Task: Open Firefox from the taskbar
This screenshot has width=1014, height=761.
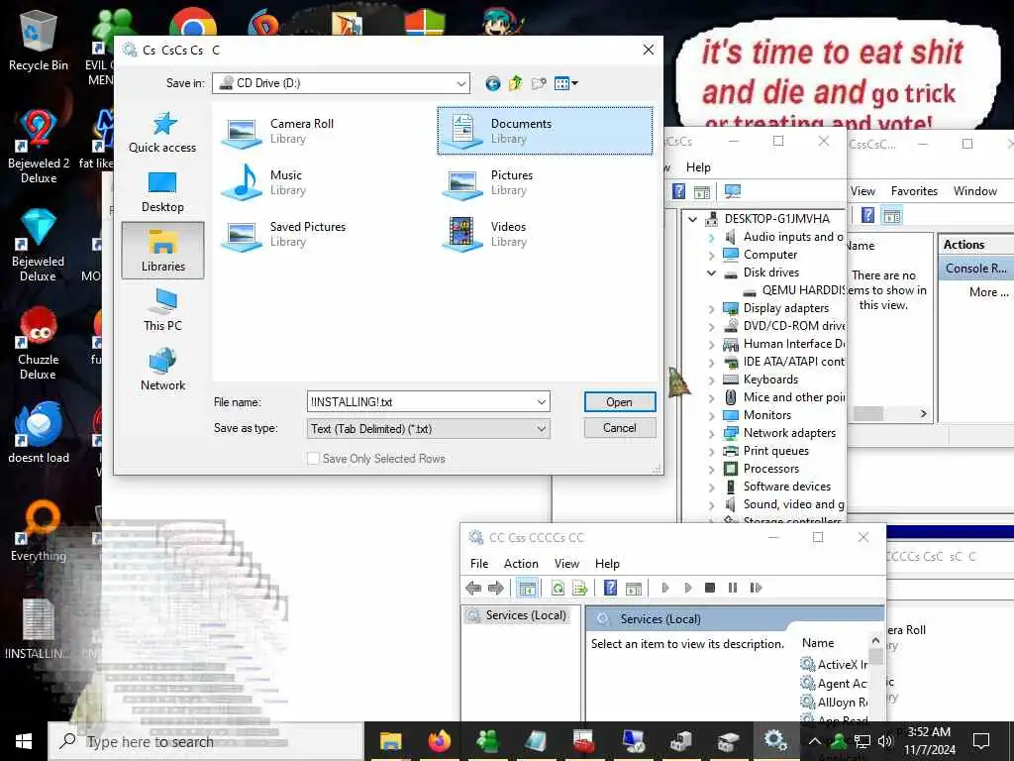Action: pos(439,741)
